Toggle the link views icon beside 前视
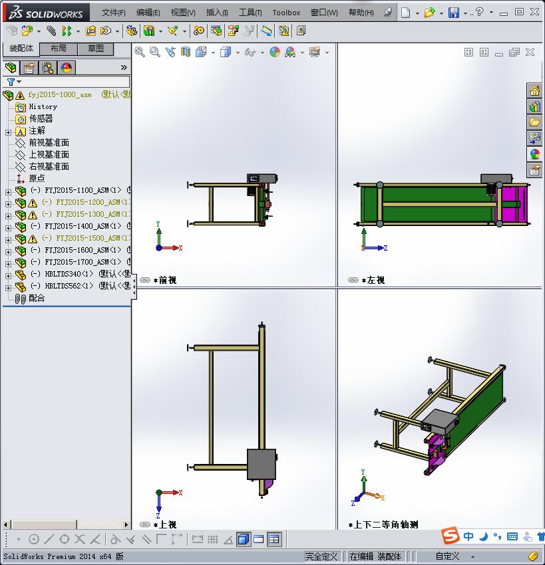Viewport: 545px width, 565px height. [x=145, y=280]
